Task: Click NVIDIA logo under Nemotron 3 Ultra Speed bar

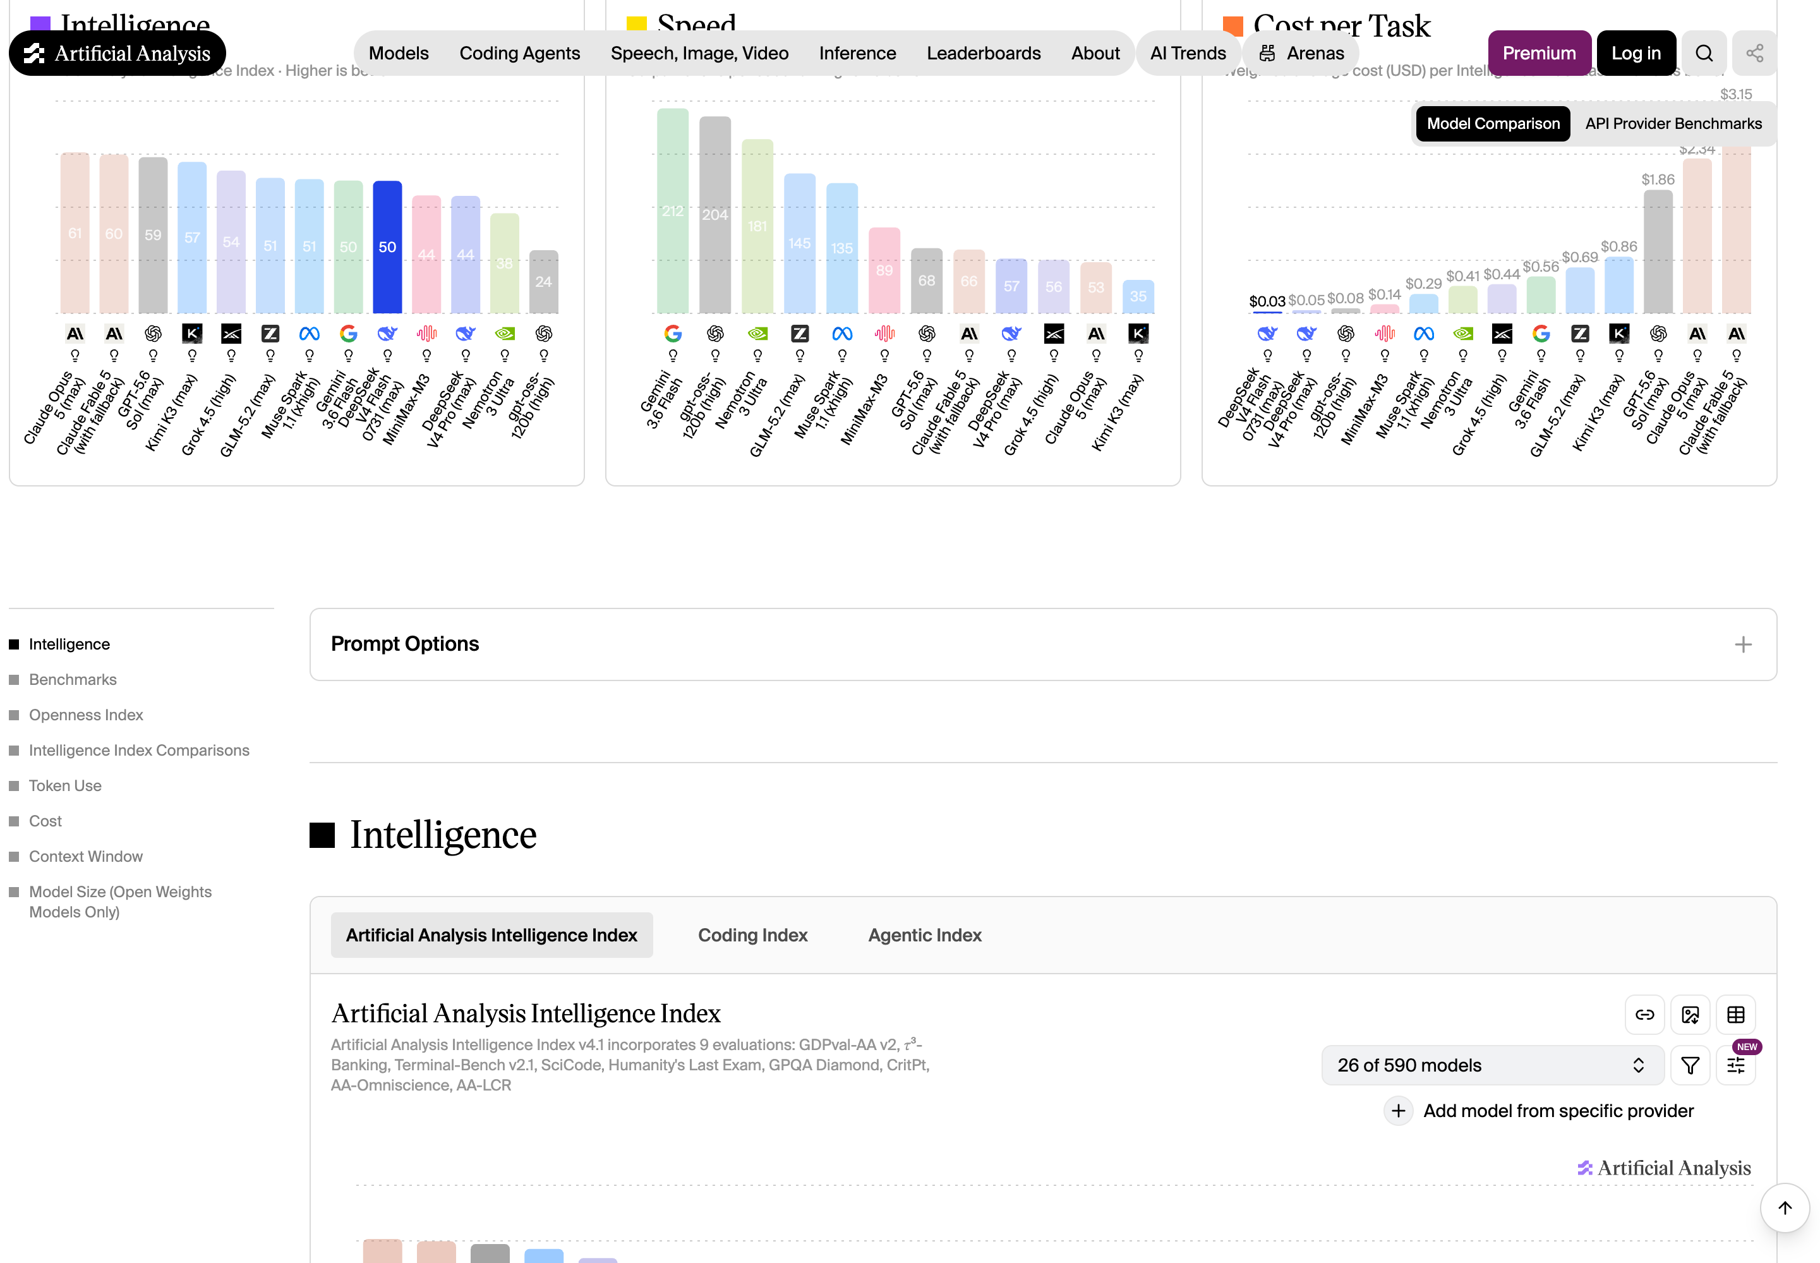Action: coord(757,334)
